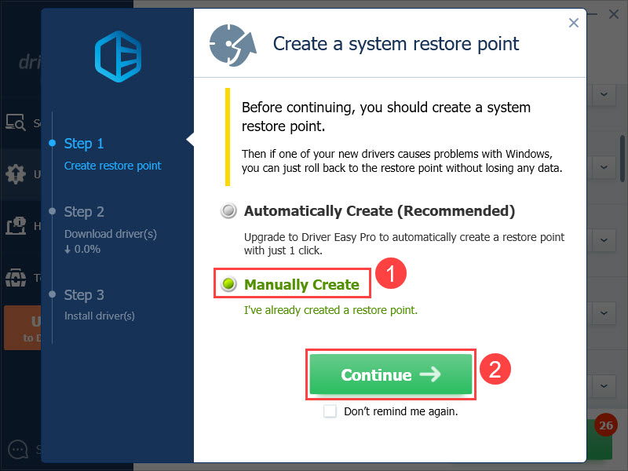The width and height of the screenshot is (628, 471).
Task: Click the system restore clock icon
Action: [232, 45]
